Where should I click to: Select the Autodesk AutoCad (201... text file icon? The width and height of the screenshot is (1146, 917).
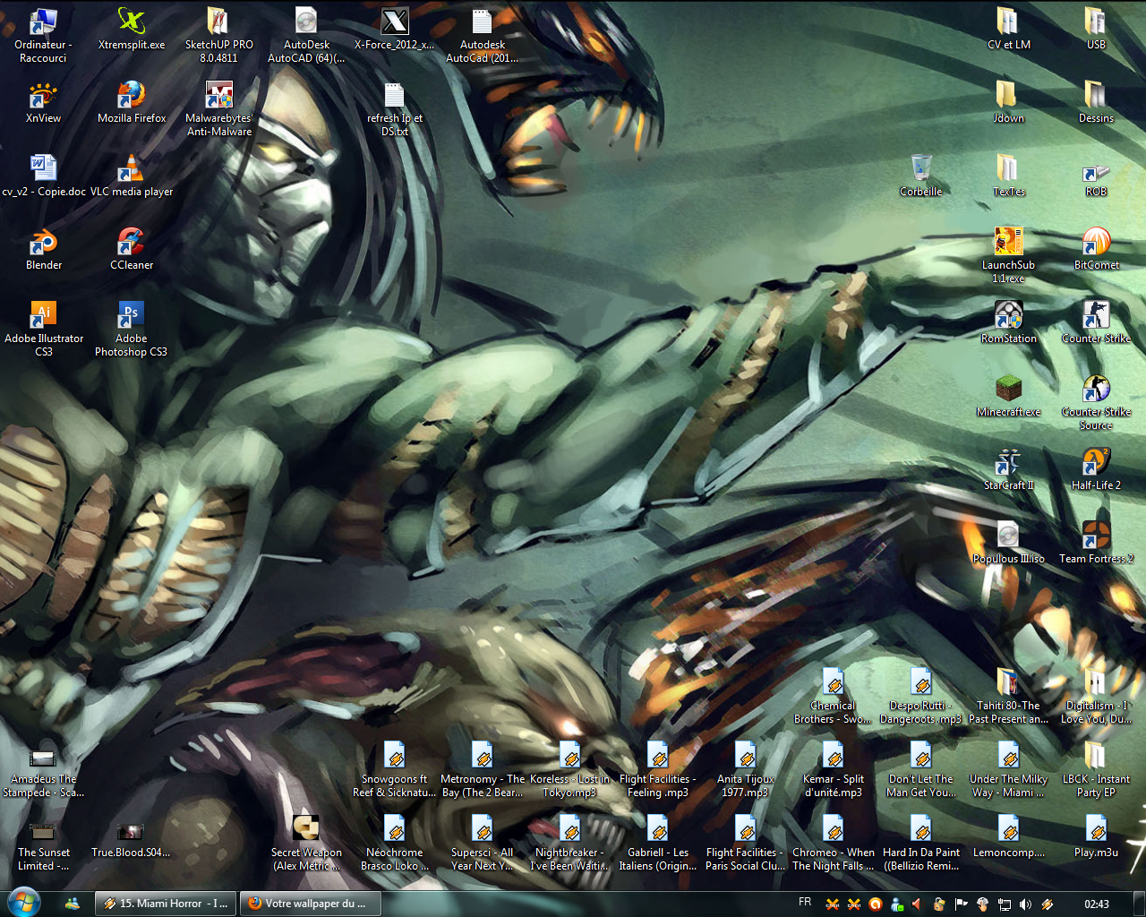tap(482, 36)
